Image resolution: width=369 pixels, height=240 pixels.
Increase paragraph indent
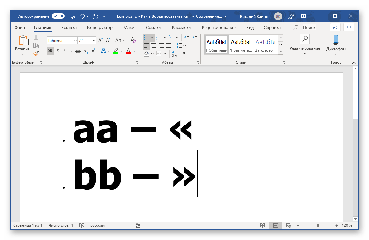click(x=194, y=37)
